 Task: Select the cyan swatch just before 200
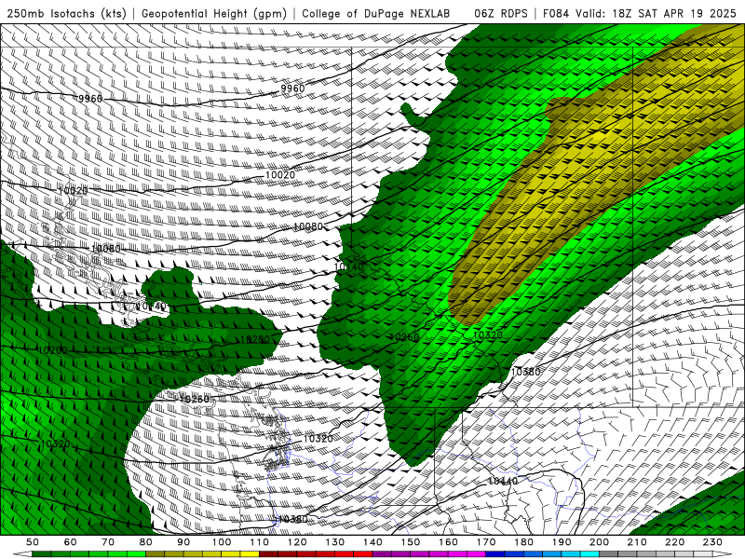point(589,554)
